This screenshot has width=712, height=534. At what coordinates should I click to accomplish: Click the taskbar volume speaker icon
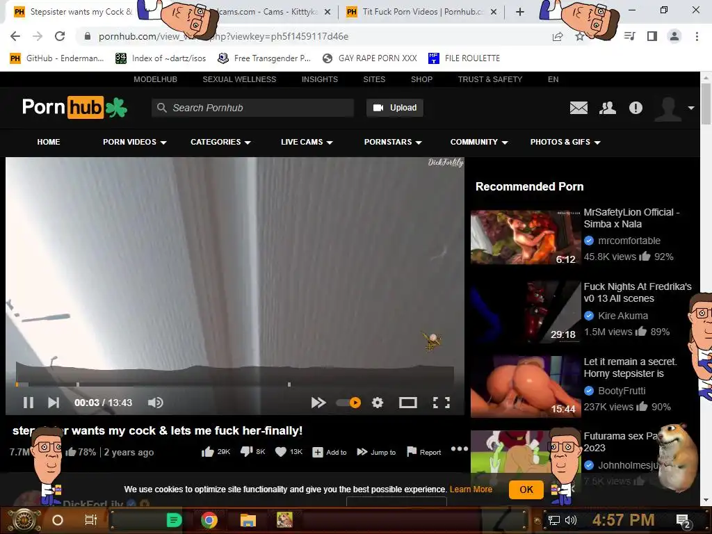click(571, 520)
